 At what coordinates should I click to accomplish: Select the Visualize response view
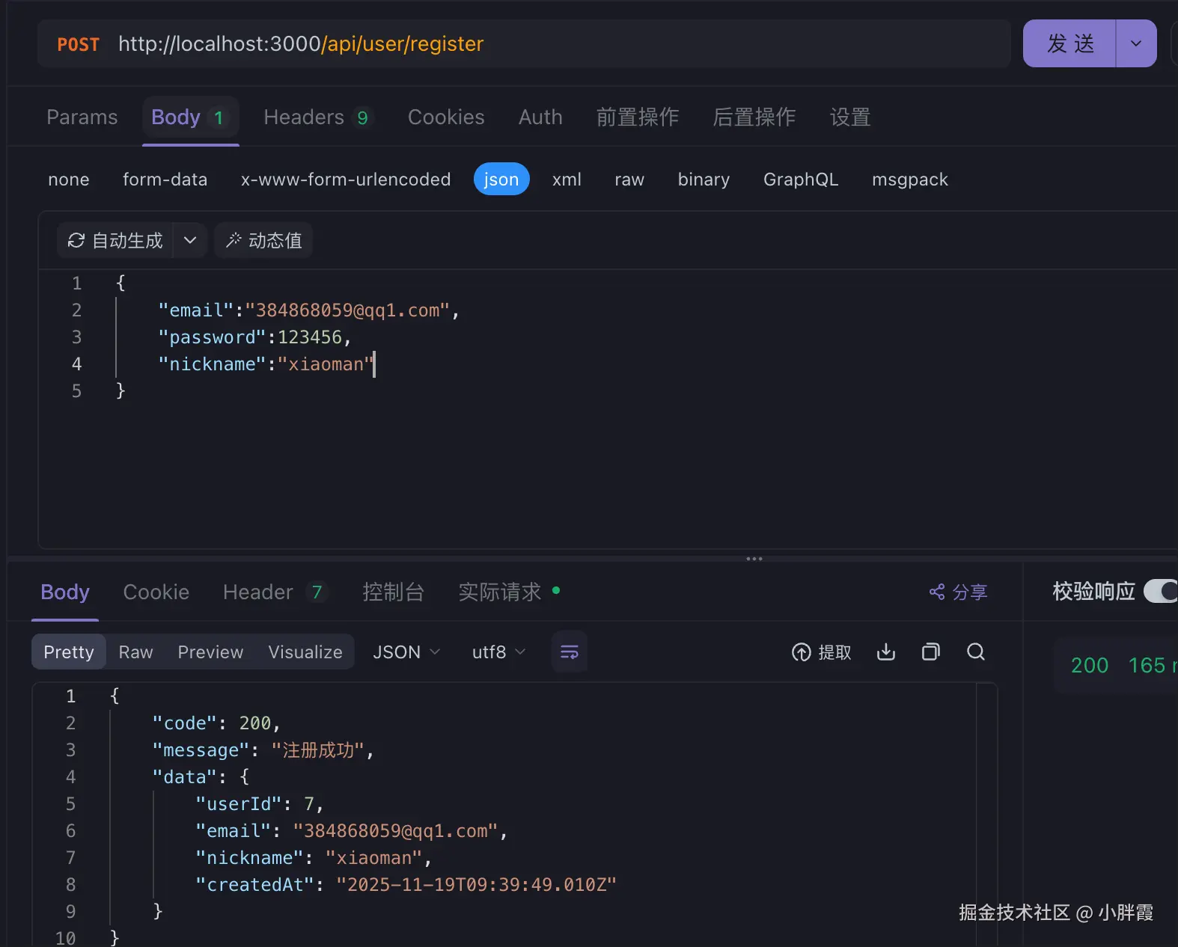tap(305, 652)
